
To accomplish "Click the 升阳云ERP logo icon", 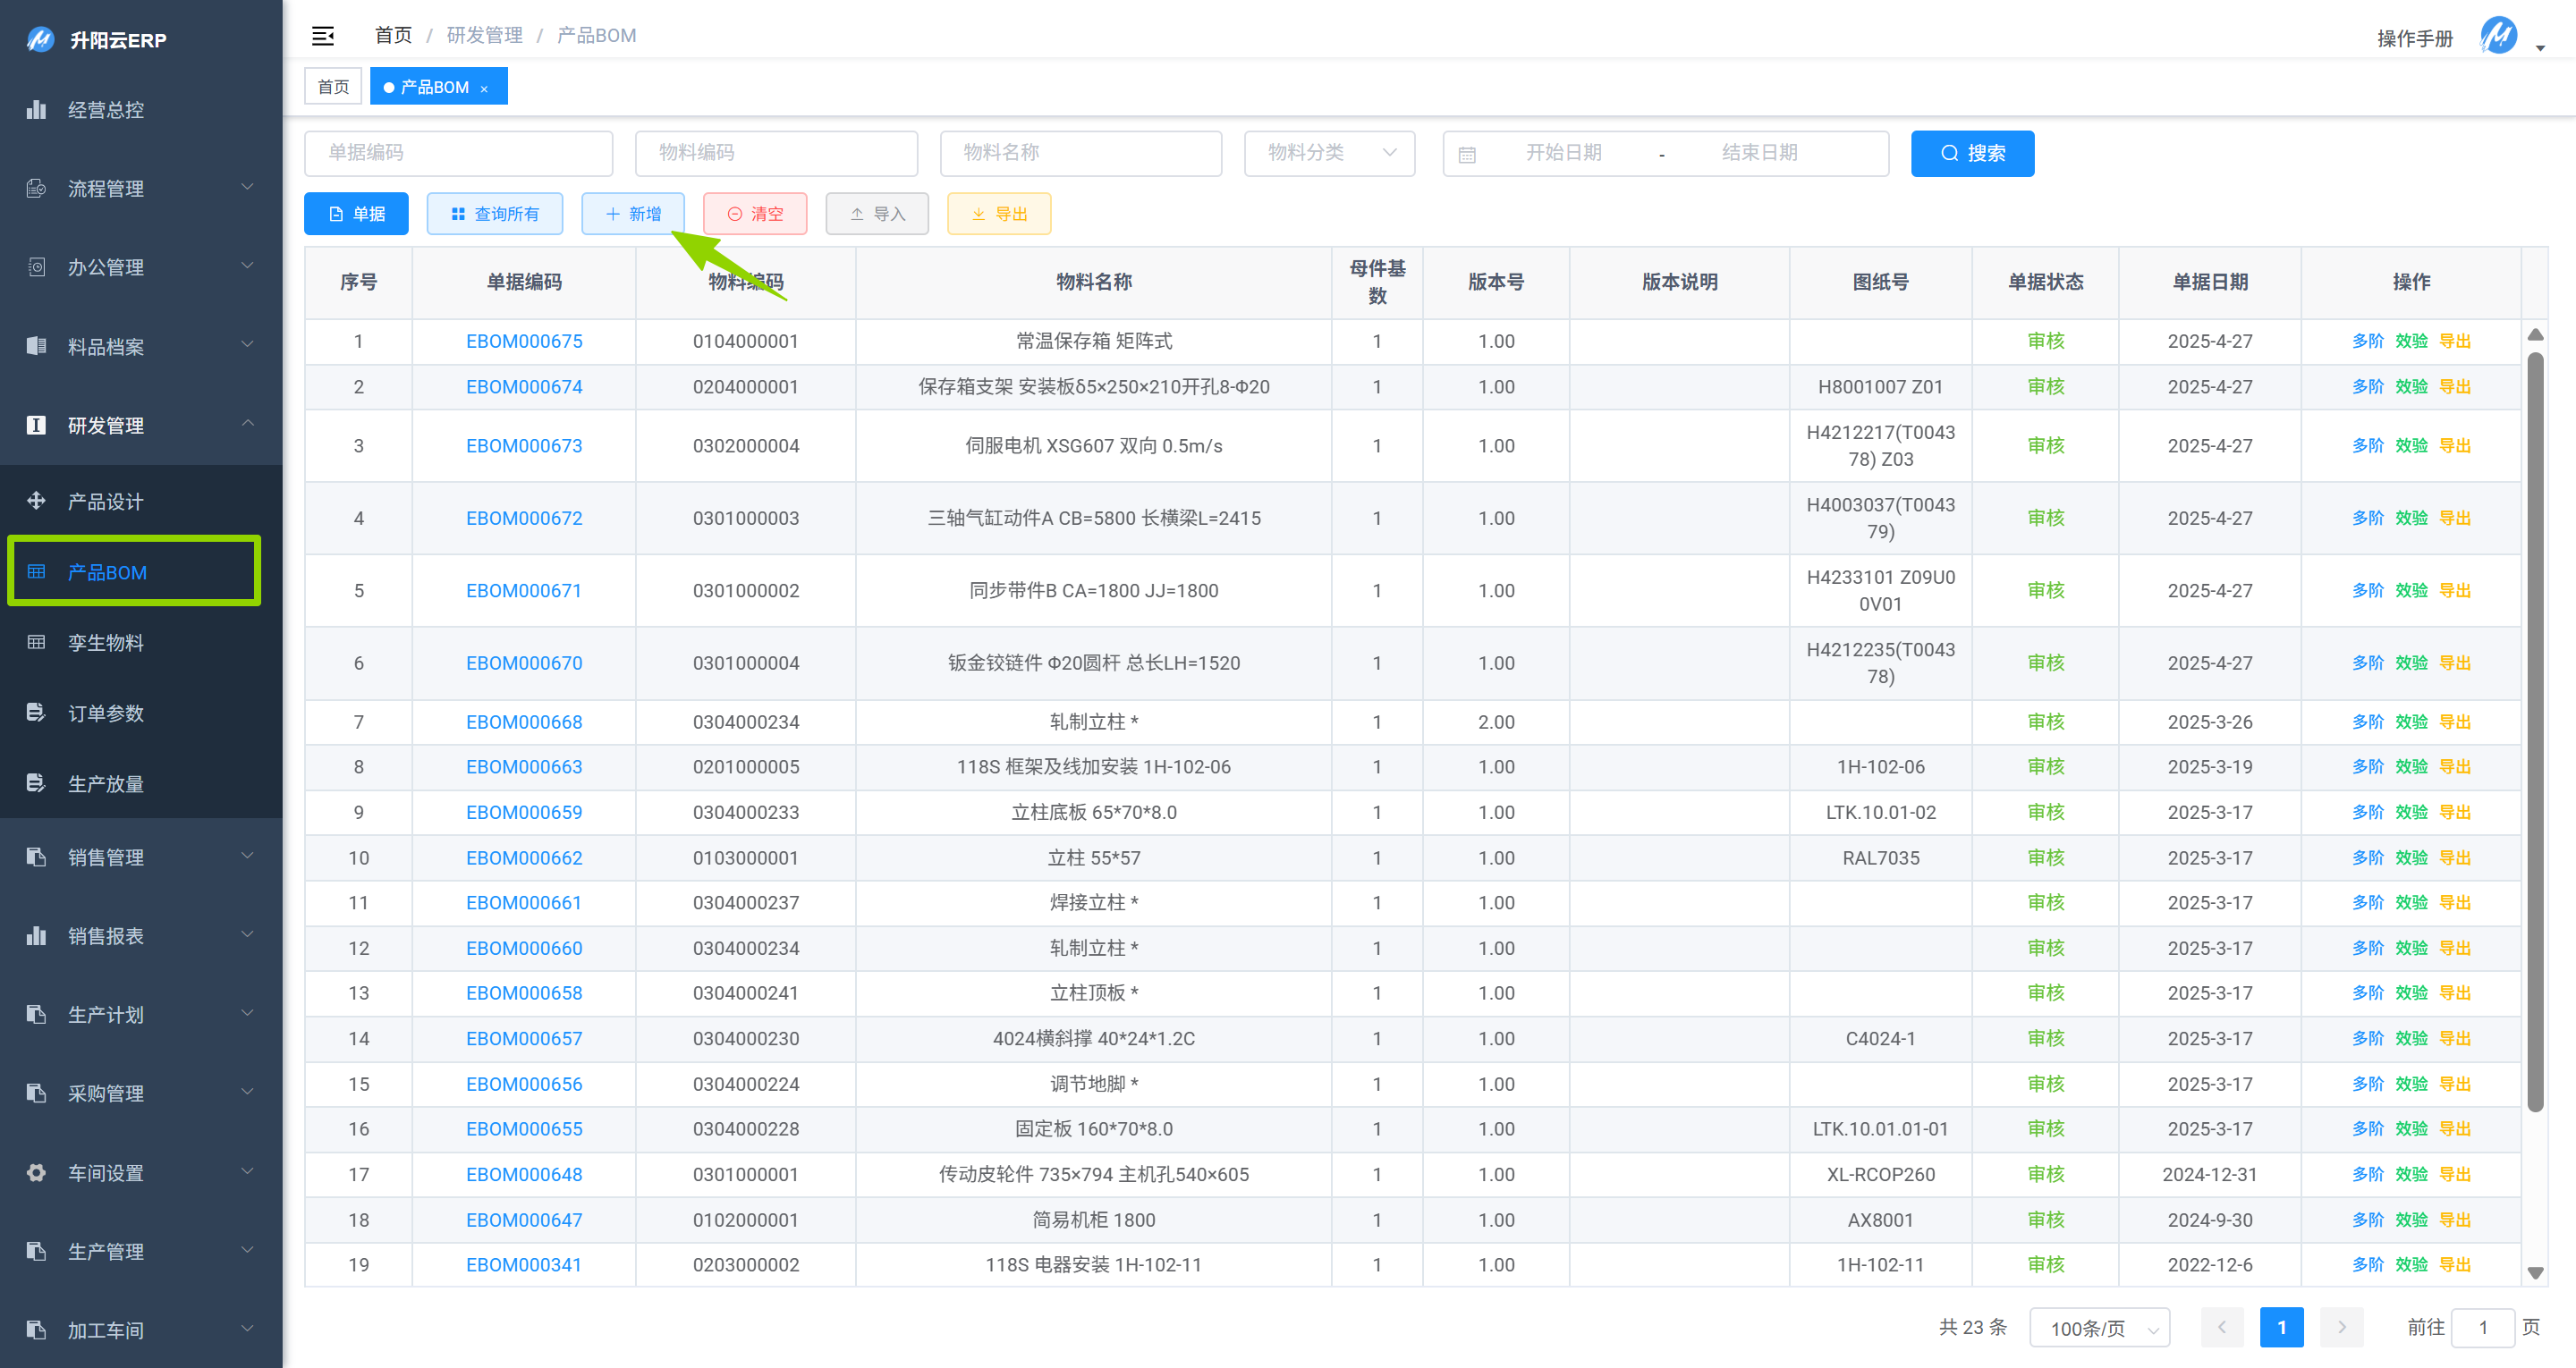I will click(40, 40).
